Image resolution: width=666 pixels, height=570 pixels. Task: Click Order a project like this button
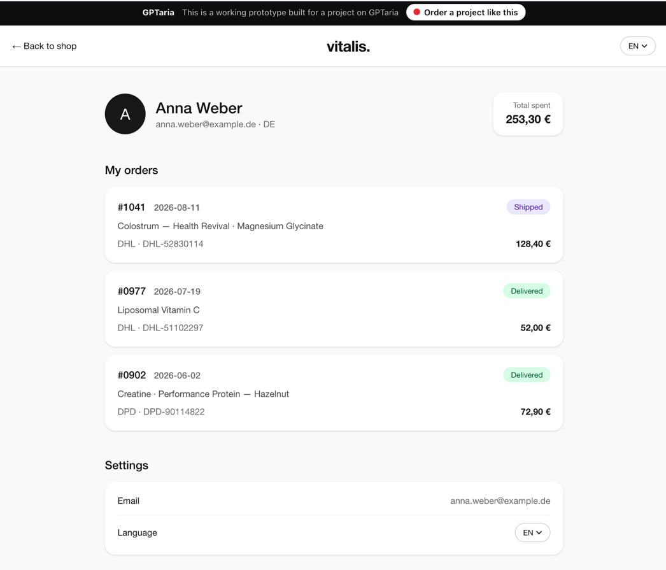(466, 12)
